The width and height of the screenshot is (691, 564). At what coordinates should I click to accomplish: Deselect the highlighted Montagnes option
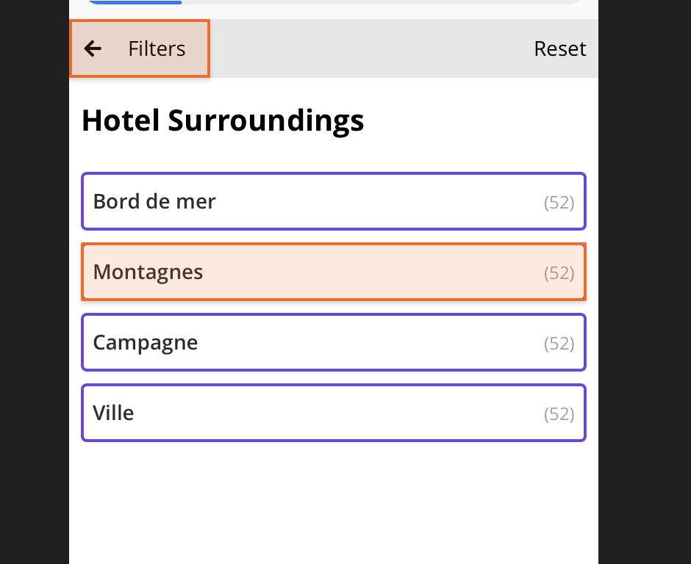(334, 272)
